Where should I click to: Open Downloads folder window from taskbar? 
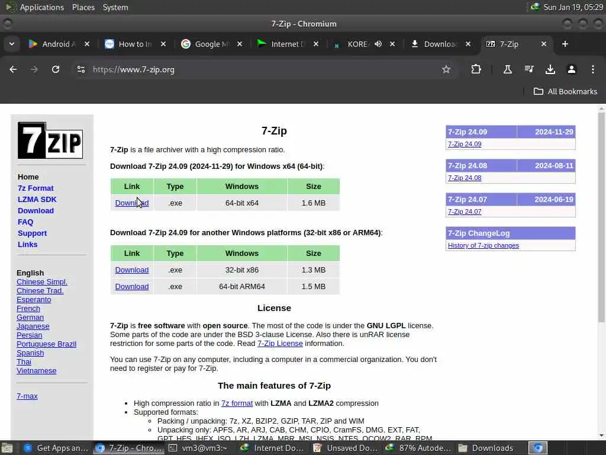486,448
